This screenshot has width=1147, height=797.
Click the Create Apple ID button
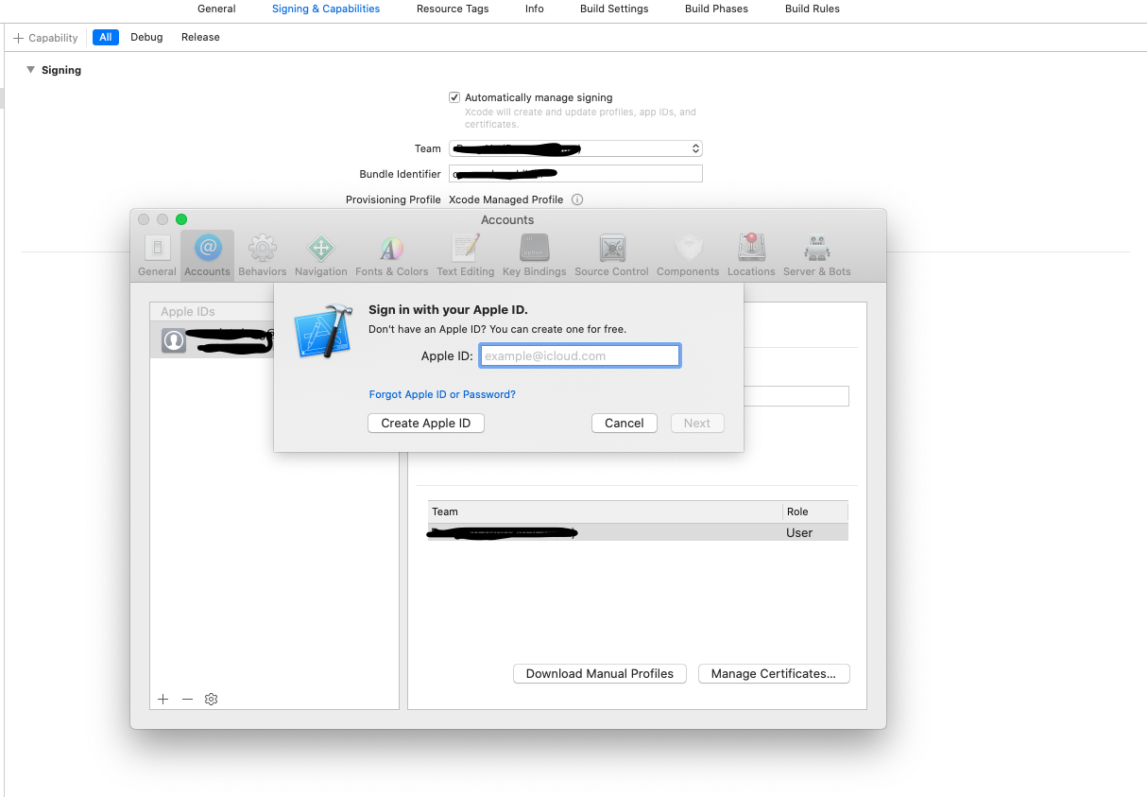(x=426, y=423)
